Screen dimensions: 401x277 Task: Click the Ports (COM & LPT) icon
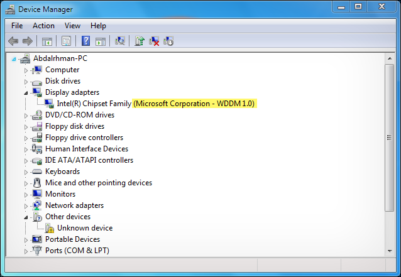click(37, 251)
